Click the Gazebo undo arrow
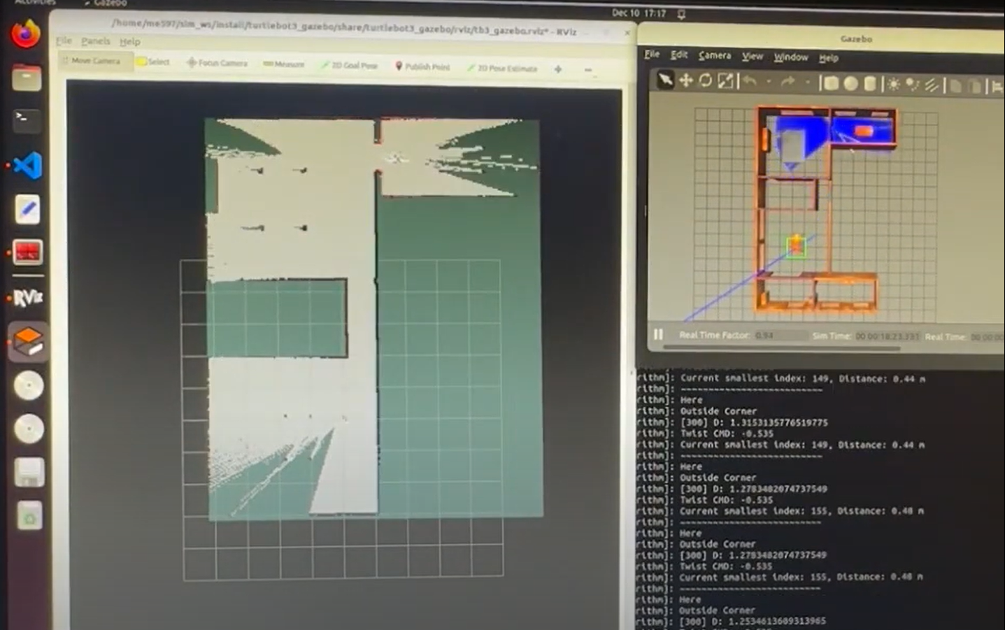The width and height of the screenshot is (1005, 630). 750,82
